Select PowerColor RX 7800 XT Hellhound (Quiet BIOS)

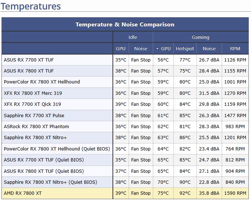pyautogui.click(x=57, y=149)
